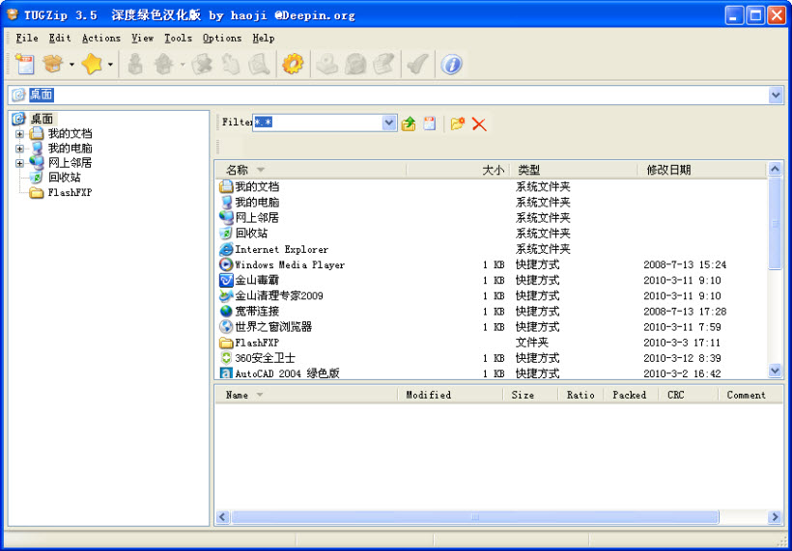The width and height of the screenshot is (792, 551).
Task: Open the Favorites star dropdown arrow
Action: tap(110, 66)
